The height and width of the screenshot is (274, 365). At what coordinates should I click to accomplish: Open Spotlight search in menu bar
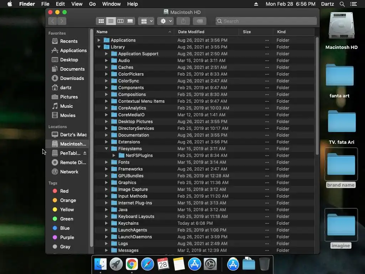tap(342, 4)
